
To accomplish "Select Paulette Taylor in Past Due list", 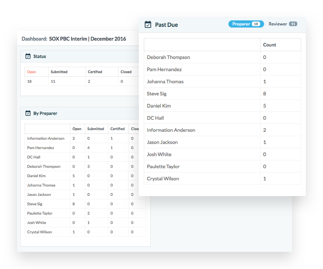I will (163, 166).
